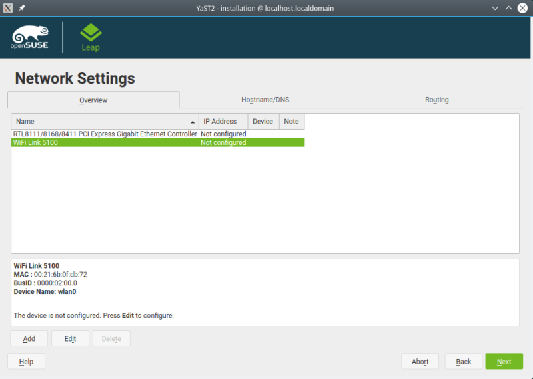This screenshot has height=379, width=533.
Task: Open the Routing tab
Action: 437,100
